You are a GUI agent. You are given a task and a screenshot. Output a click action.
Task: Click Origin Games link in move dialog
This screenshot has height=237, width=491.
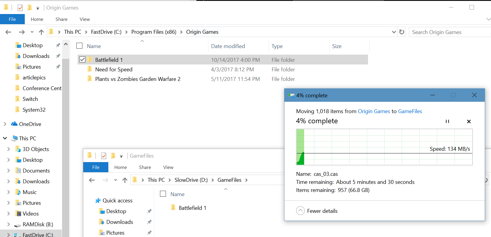click(x=374, y=111)
